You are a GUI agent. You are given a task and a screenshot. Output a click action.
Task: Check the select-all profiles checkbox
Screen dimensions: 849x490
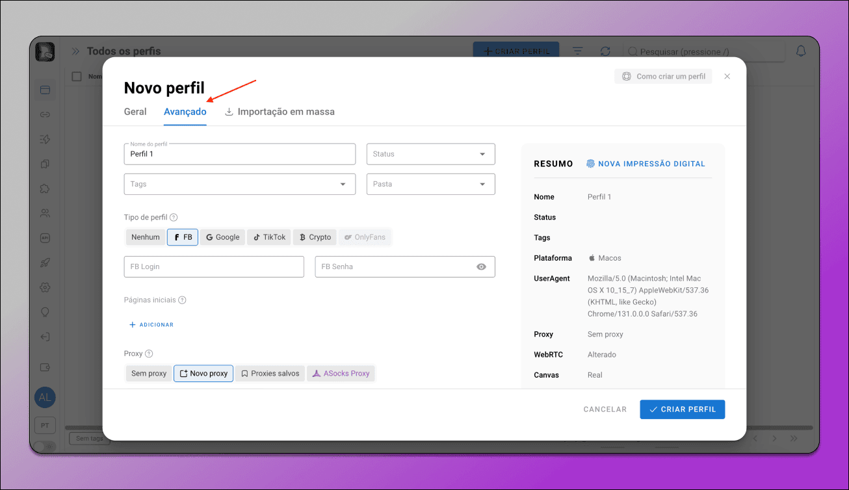point(77,76)
